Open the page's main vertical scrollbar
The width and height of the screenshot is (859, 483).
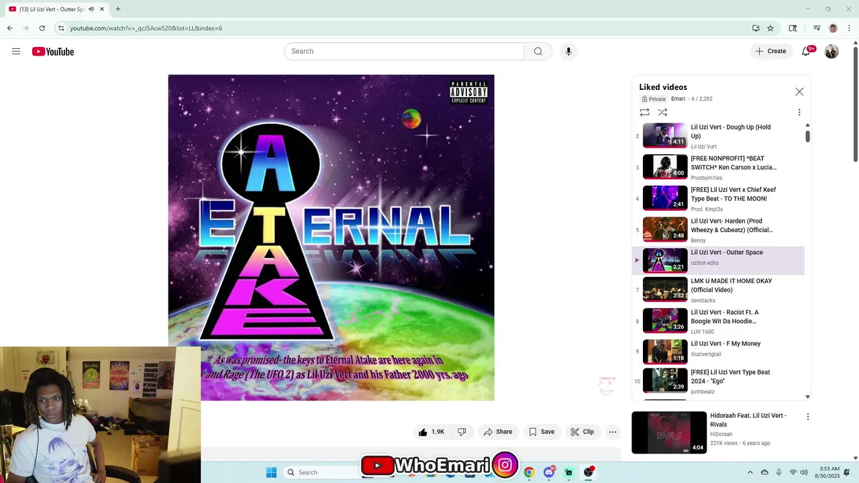point(855,104)
